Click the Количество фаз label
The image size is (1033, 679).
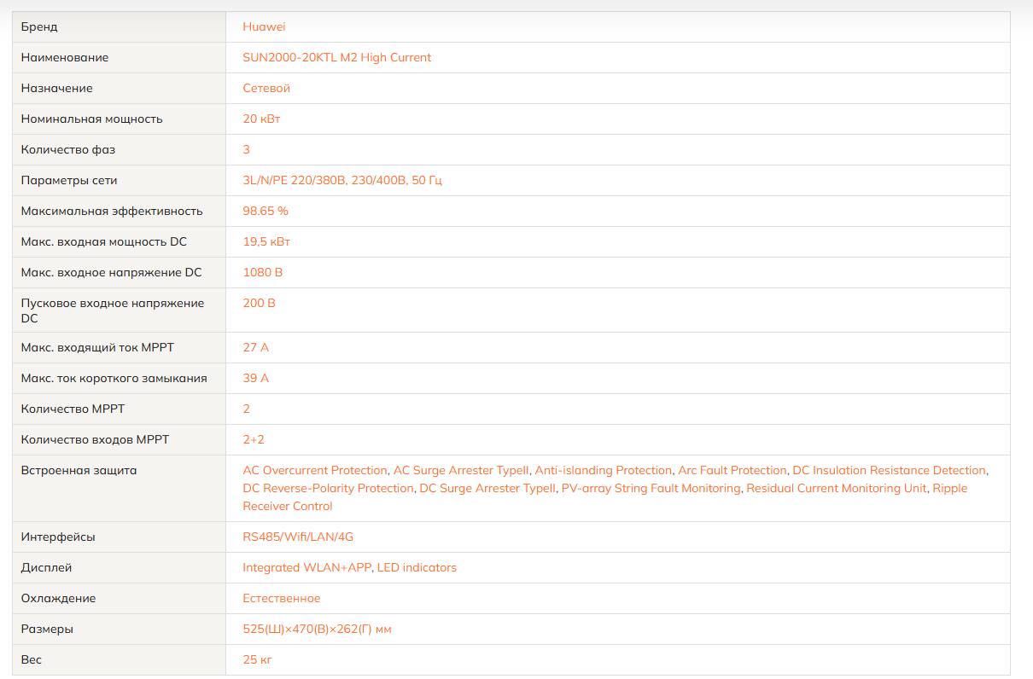pyautogui.click(x=68, y=149)
